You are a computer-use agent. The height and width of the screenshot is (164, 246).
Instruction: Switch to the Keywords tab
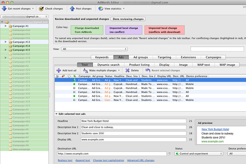(102, 57)
